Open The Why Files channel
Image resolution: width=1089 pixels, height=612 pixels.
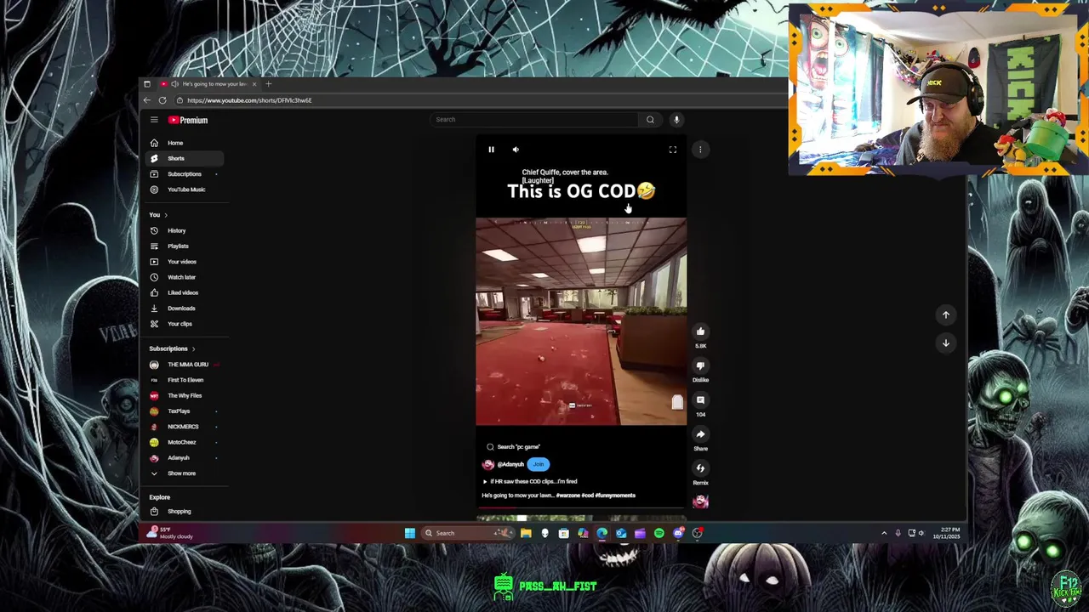point(184,395)
